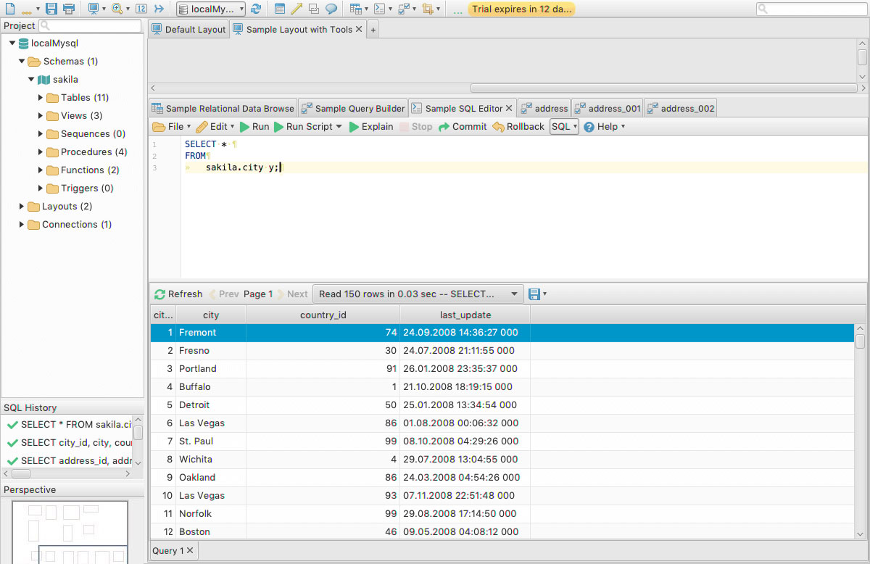
Task: Click the layout presentation board icon
Action: point(93,9)
